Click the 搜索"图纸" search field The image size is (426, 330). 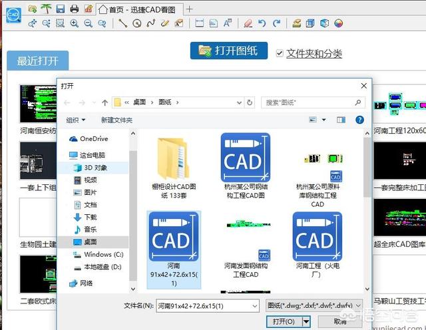(x=313, y=102)
